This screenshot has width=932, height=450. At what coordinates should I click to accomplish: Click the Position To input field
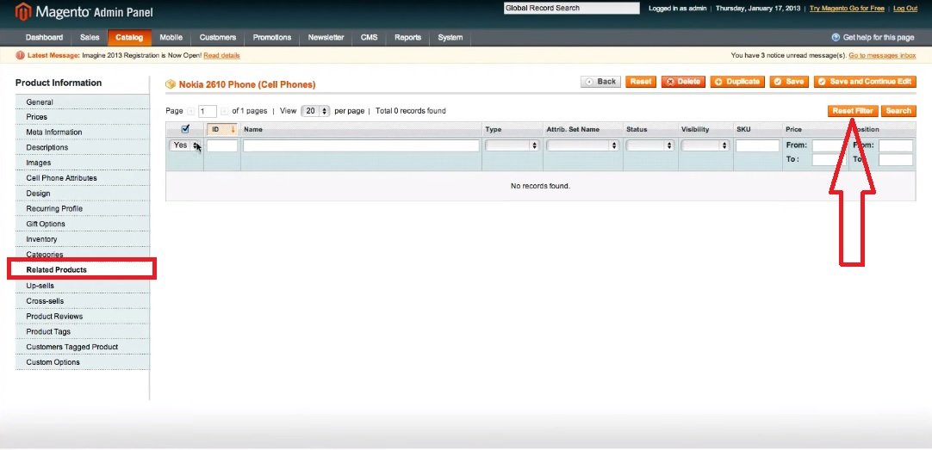pyautogui.click(x=896, y=160)
